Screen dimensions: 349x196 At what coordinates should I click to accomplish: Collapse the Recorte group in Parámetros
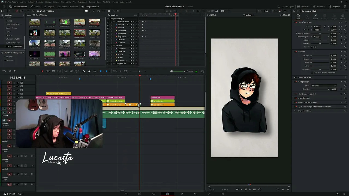coord(114,46)
